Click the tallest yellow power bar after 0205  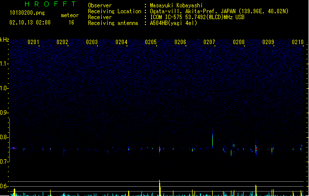160,188
